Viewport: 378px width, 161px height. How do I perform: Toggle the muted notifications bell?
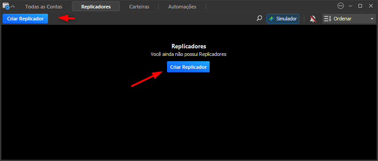click(x=313, y=19)
